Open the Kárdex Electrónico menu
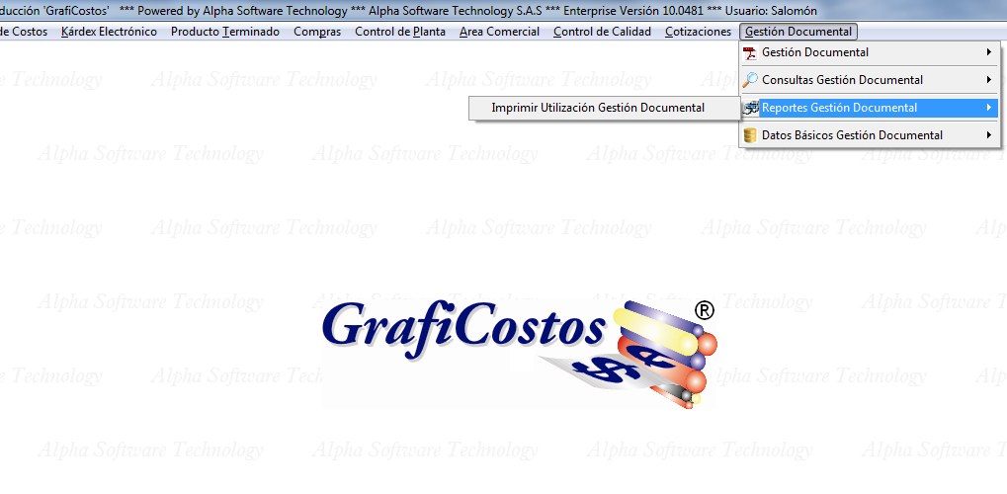Image resolution: width=1007 pixels, height=494 pixels. pos(109,32)
